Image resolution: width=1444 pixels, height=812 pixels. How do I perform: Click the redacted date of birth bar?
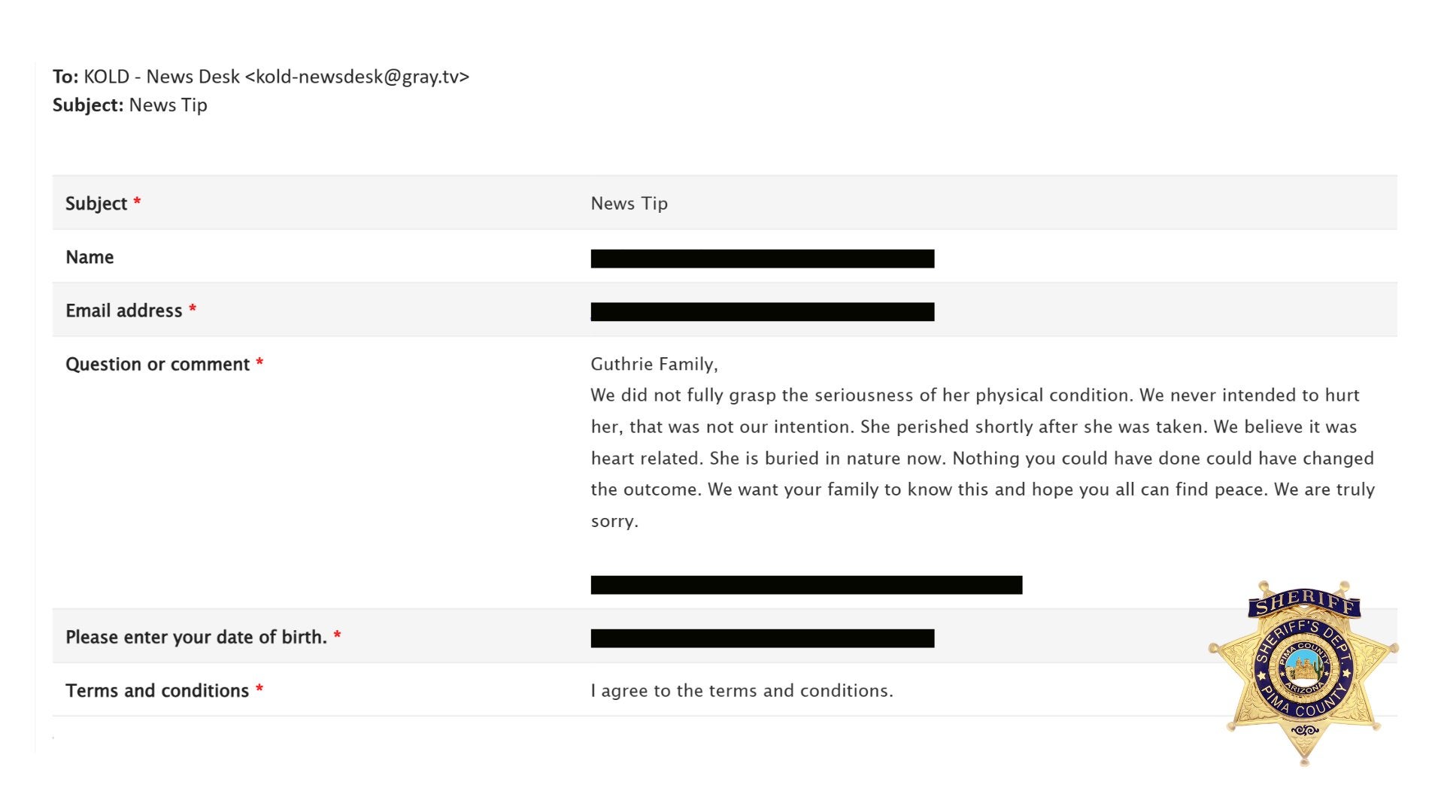(x=763, y=638)
